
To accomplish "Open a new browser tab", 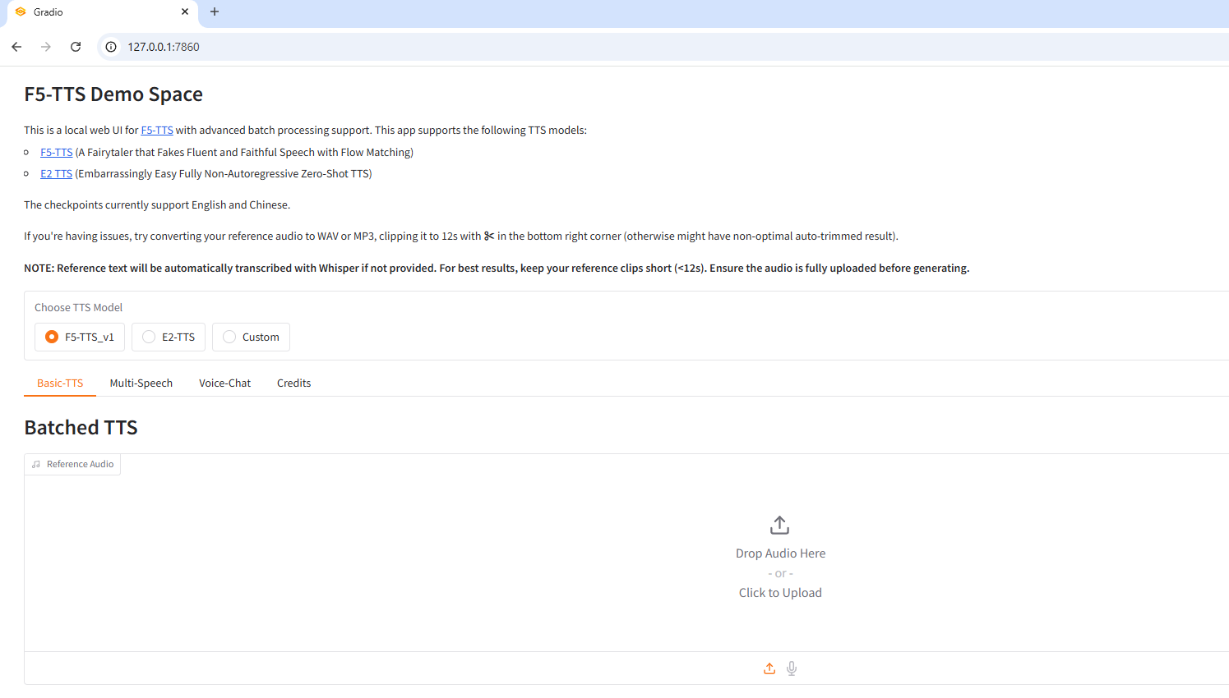I will tap(215, 11).
